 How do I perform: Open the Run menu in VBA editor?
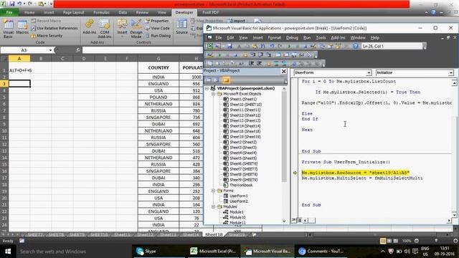307,38
